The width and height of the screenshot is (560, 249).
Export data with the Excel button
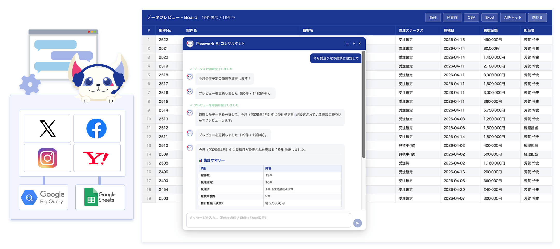489,18
